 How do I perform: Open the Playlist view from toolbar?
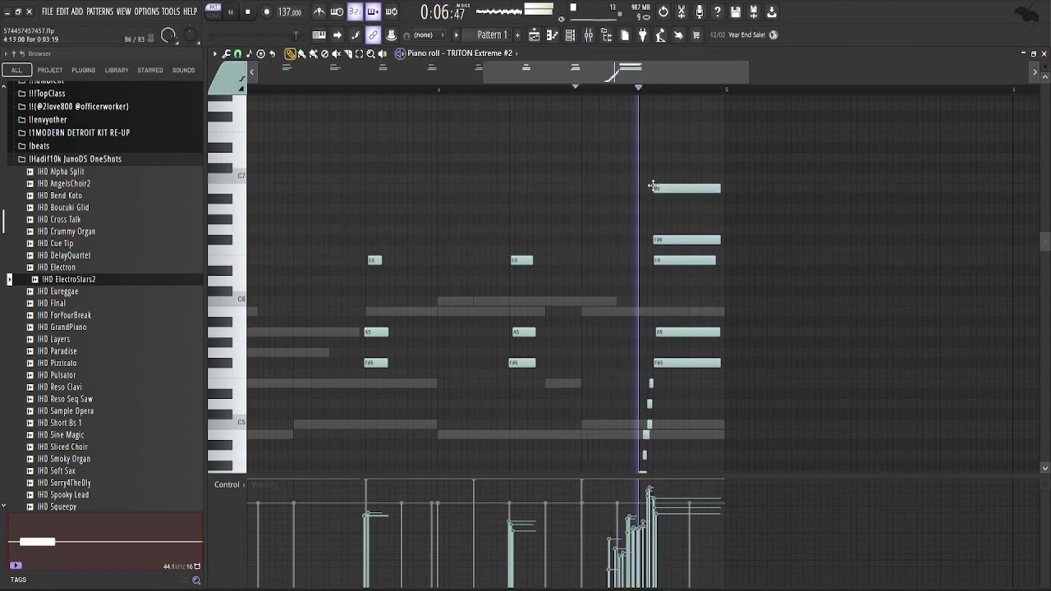[534, 34]
